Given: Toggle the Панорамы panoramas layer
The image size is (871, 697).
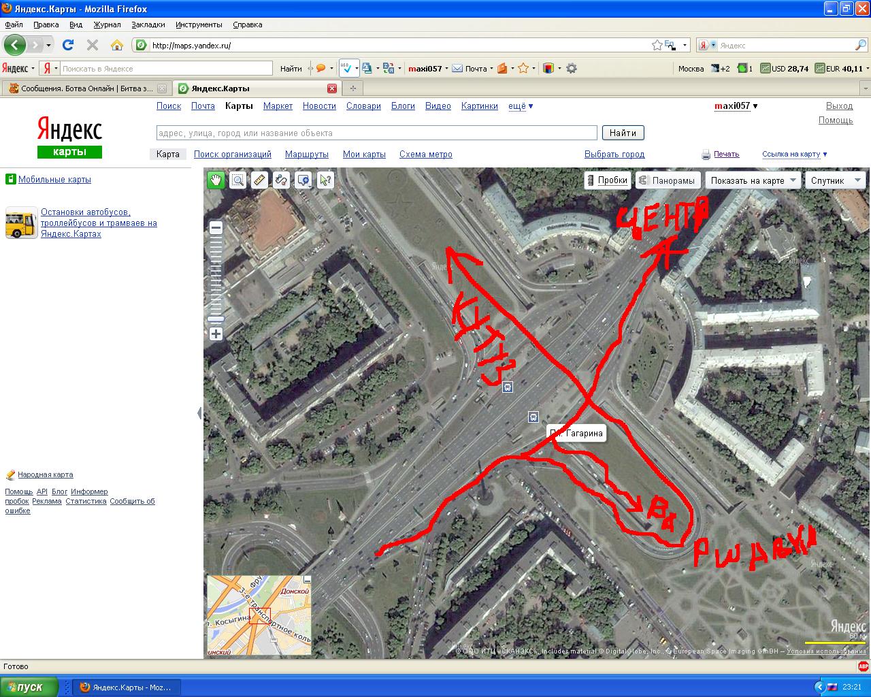Looking at the screenshot, I should pyautogui.click(x=667, y=180).
